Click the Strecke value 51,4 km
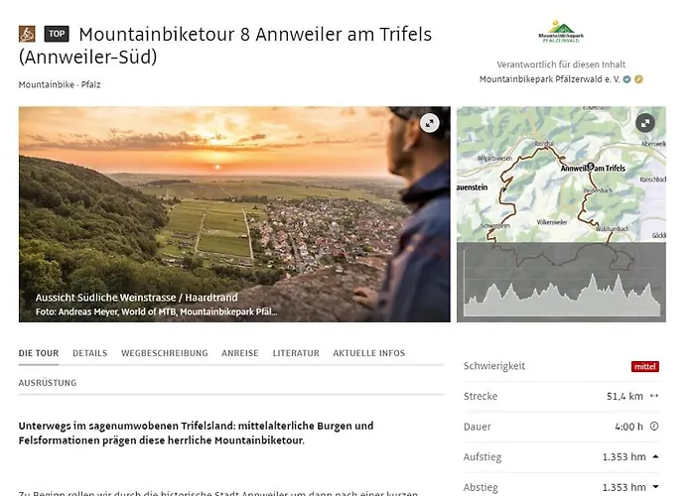 pyautogui.click(x=625, y=396)
